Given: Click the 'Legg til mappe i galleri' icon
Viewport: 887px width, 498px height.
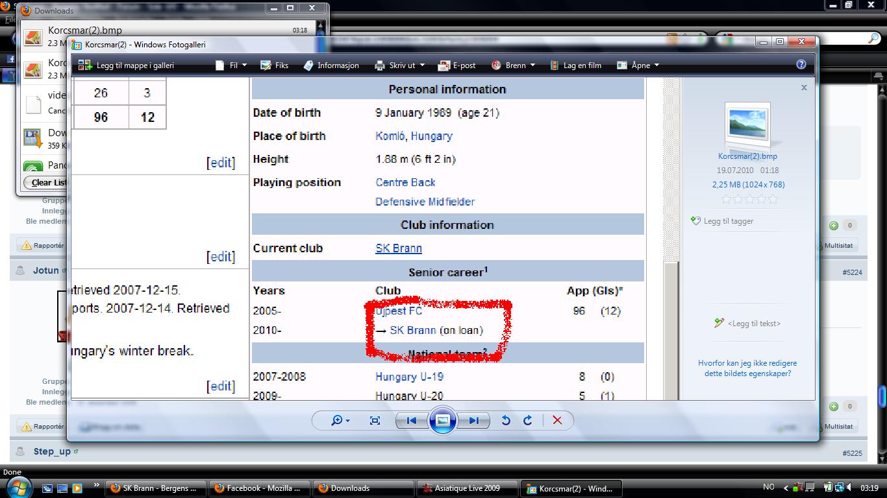Looking at the screenshot, I should [x=85, y=65].
